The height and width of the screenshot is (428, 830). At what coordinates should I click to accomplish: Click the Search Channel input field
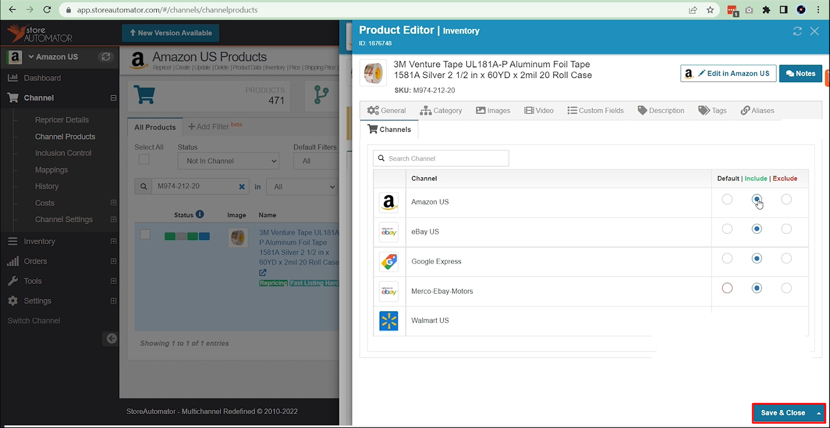coord(441,159)
